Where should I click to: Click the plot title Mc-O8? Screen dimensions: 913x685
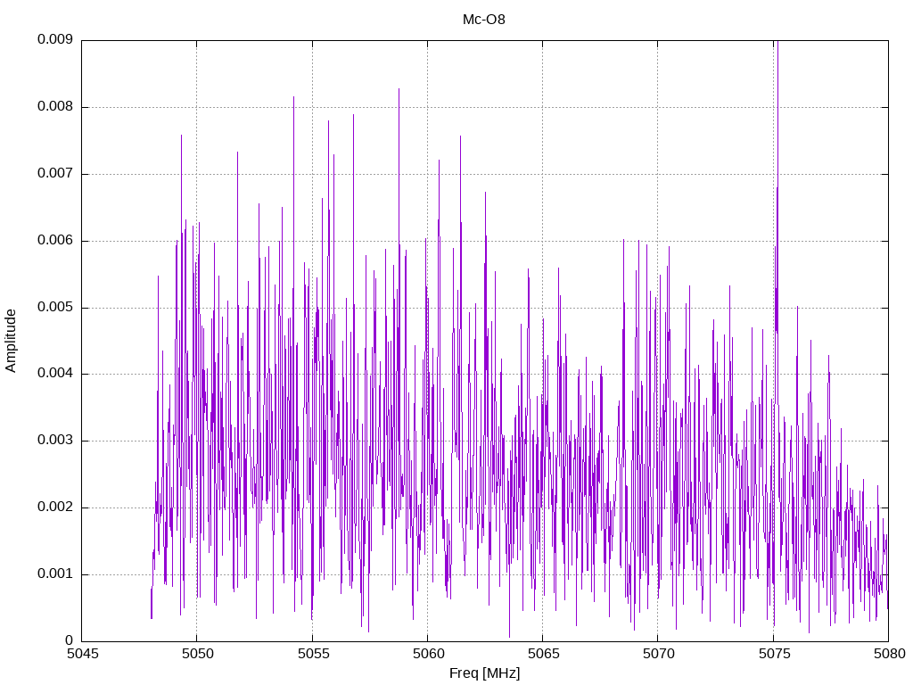(x=484, y=20)
